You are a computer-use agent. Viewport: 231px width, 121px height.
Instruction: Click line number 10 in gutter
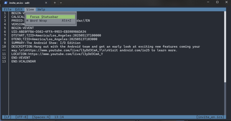(4, 47)
